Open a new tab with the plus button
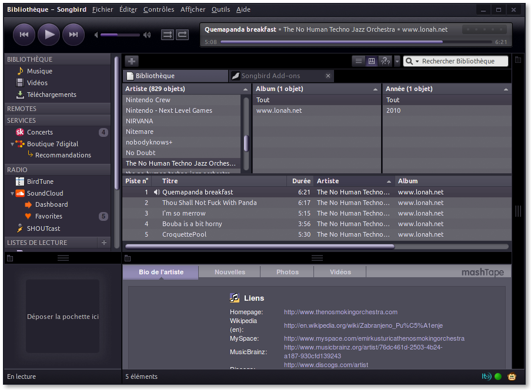 pos(132,61)
